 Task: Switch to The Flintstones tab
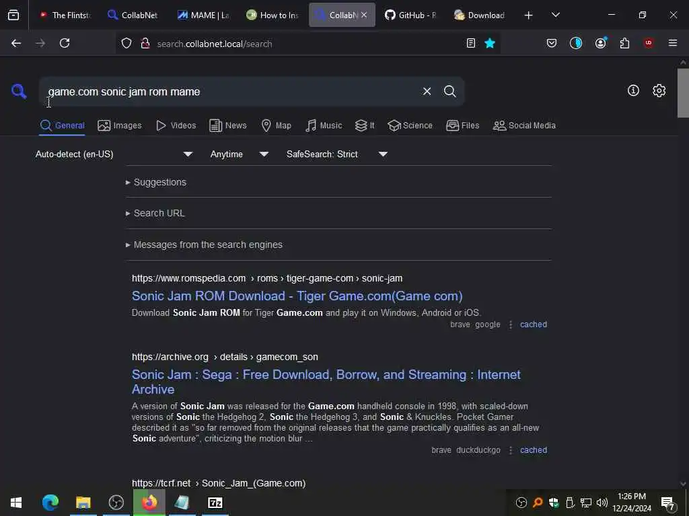(65, 15)
